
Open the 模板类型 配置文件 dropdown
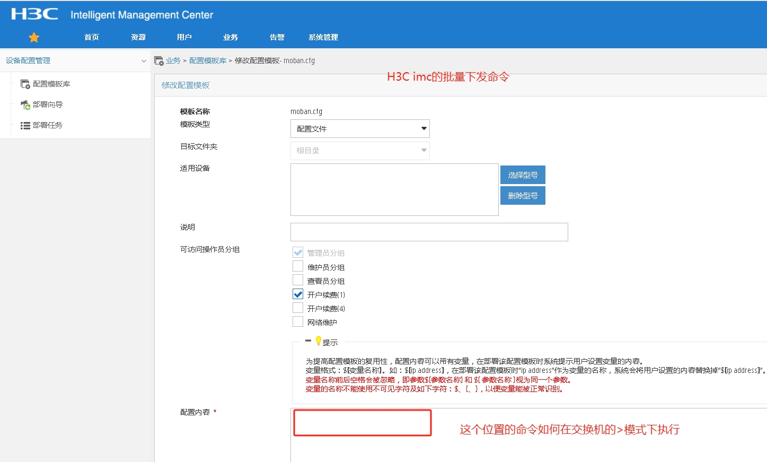[x=360, y=128]
